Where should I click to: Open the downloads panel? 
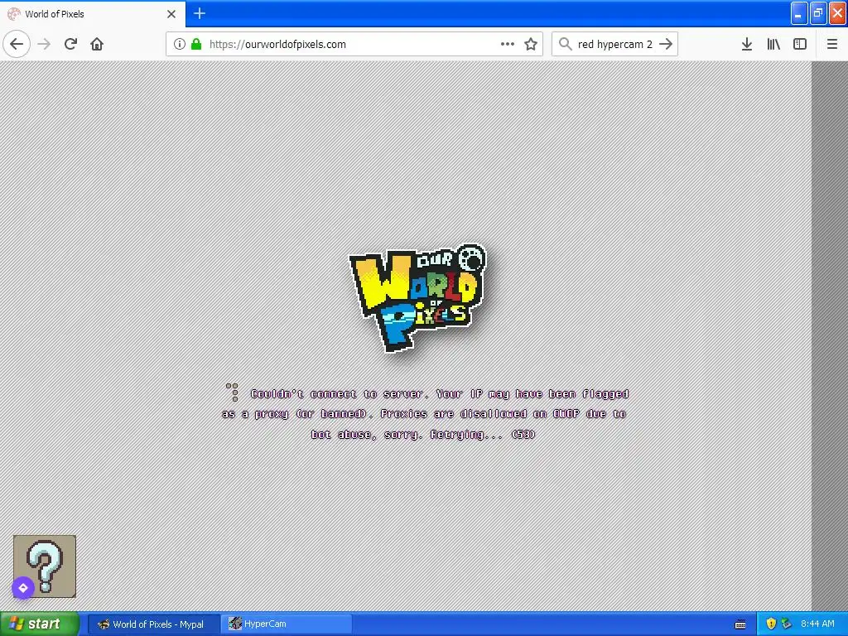747,44
